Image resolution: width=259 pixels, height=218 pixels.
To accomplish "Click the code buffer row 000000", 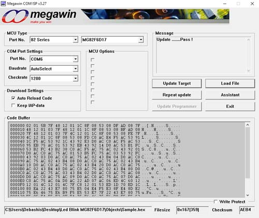I will 95,125.
